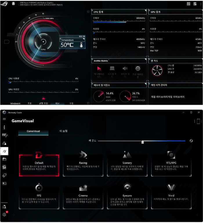Select AniMe Matrix audio mode speaker icon
Image resolution: width=203 pixels, height=223 pixels.
(x=125, y=69)
